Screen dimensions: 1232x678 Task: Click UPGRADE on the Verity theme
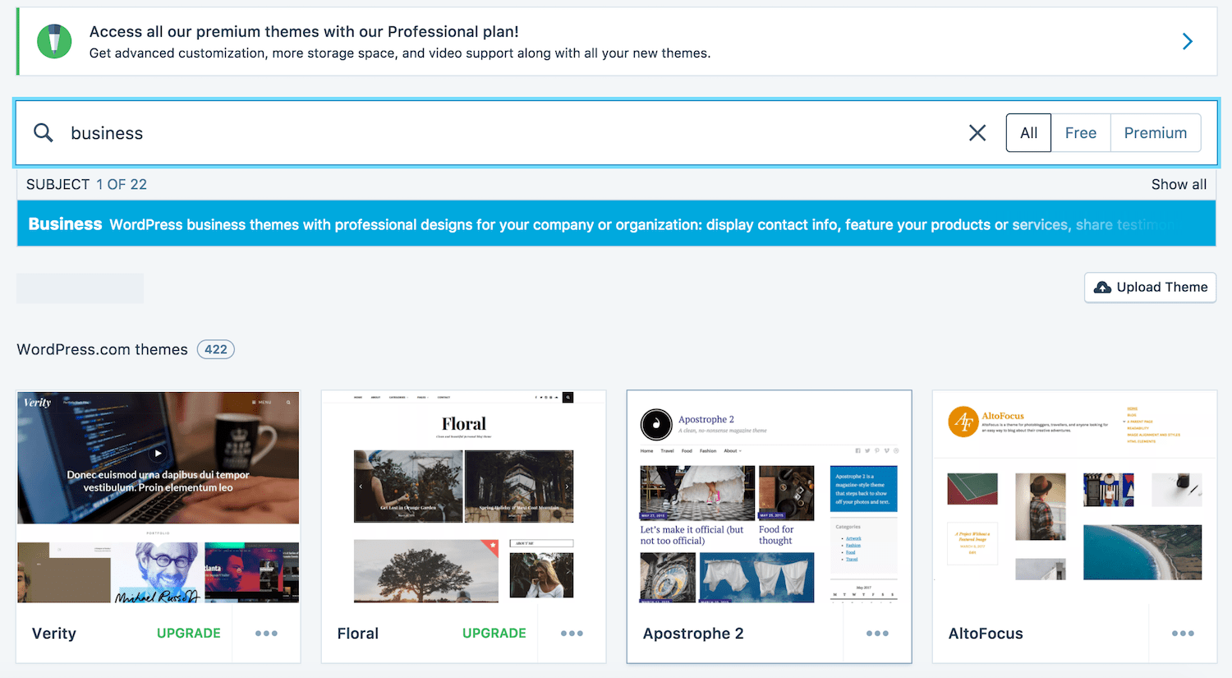click(188, 633)
